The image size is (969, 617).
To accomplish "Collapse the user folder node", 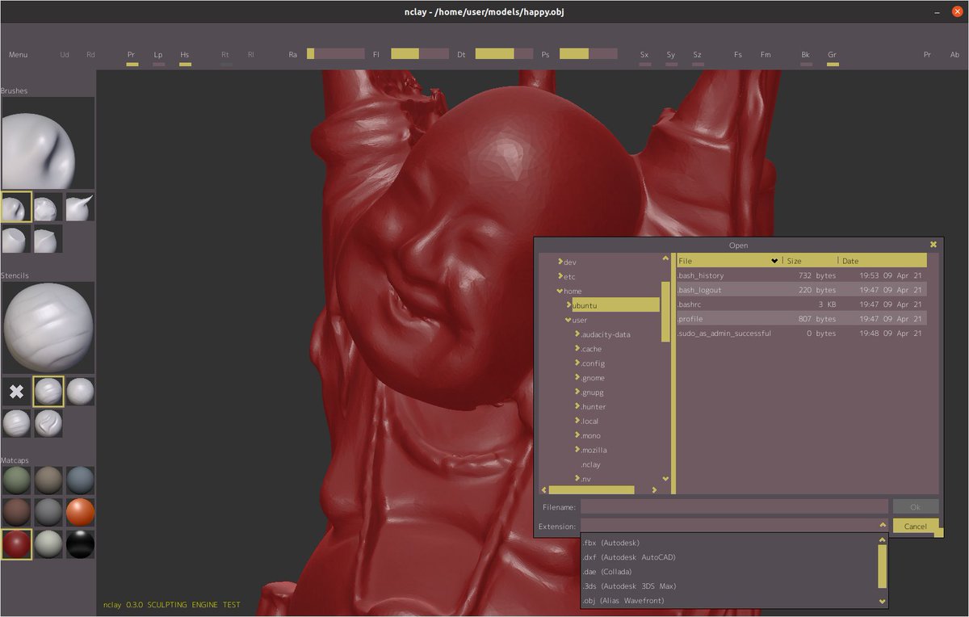I will [x=568, y=320].
